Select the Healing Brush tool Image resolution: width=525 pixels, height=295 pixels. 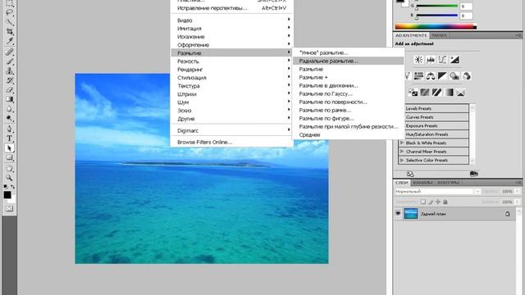click(9, 52)
